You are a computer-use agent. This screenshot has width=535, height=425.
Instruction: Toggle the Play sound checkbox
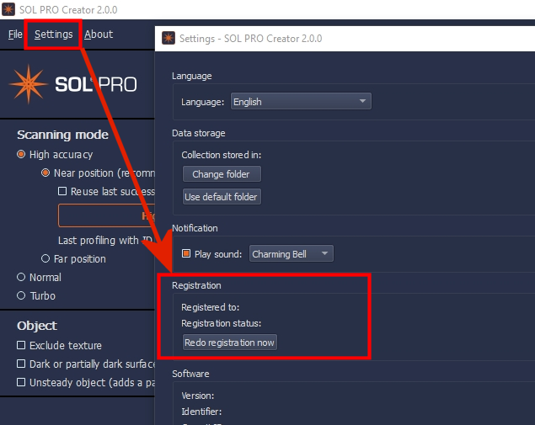coord(186,253)
